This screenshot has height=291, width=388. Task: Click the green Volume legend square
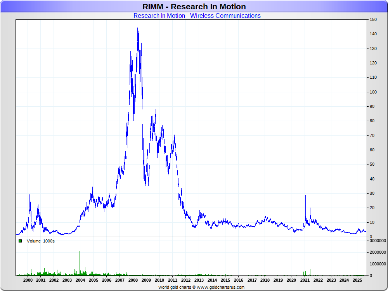click(20, 241)
